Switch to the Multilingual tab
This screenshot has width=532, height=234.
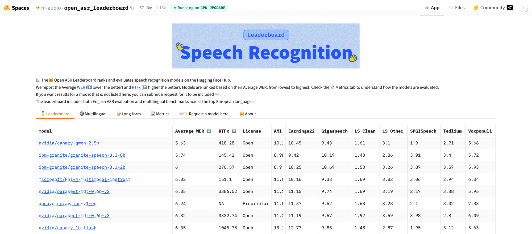pos(93,114)
